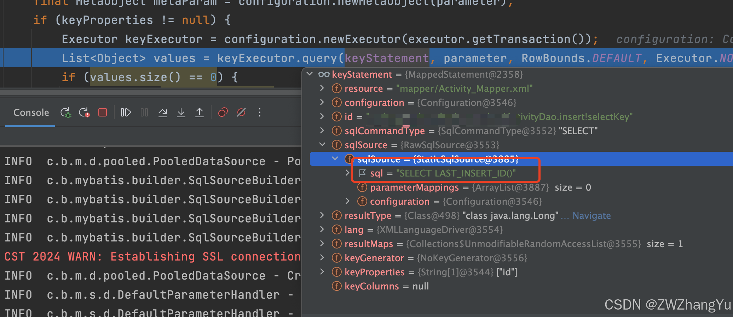Select the sql = "SELECT LAST_INSERT_ID()" row
This screenshot has width=733, height=317.
point(521,173)
